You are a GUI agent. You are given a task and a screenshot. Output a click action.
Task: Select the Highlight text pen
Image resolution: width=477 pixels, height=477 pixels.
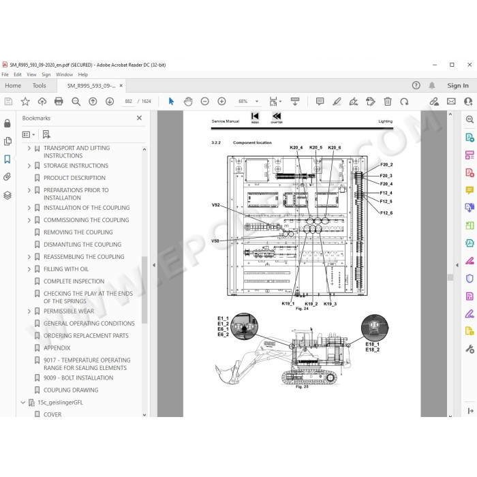pyautogui.click(x=337, y=102)
